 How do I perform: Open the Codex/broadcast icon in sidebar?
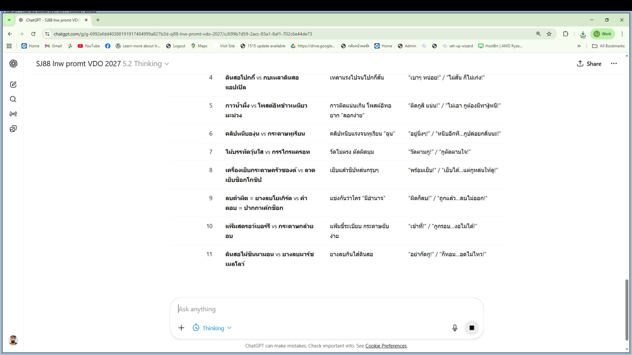pos(13,114)
